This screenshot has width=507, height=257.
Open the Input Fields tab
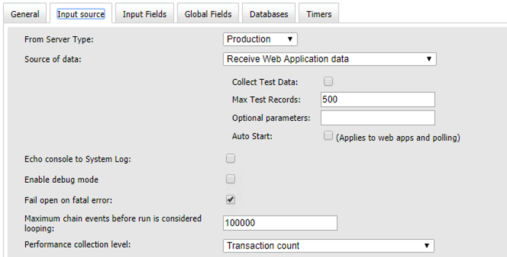click(x=144, y=14)
